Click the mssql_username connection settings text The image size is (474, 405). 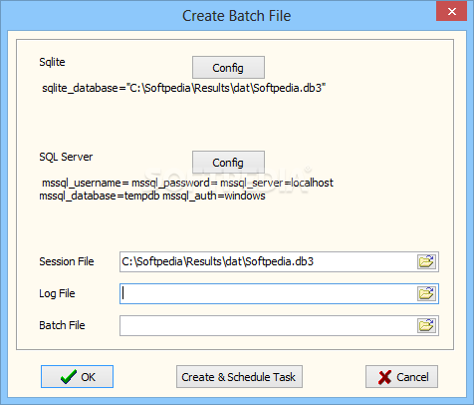pyautogui.click(x=186, y=190)
